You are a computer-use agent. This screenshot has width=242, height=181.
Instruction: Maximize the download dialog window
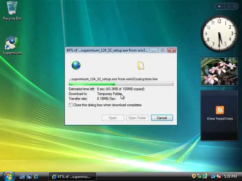click(162, 50)
